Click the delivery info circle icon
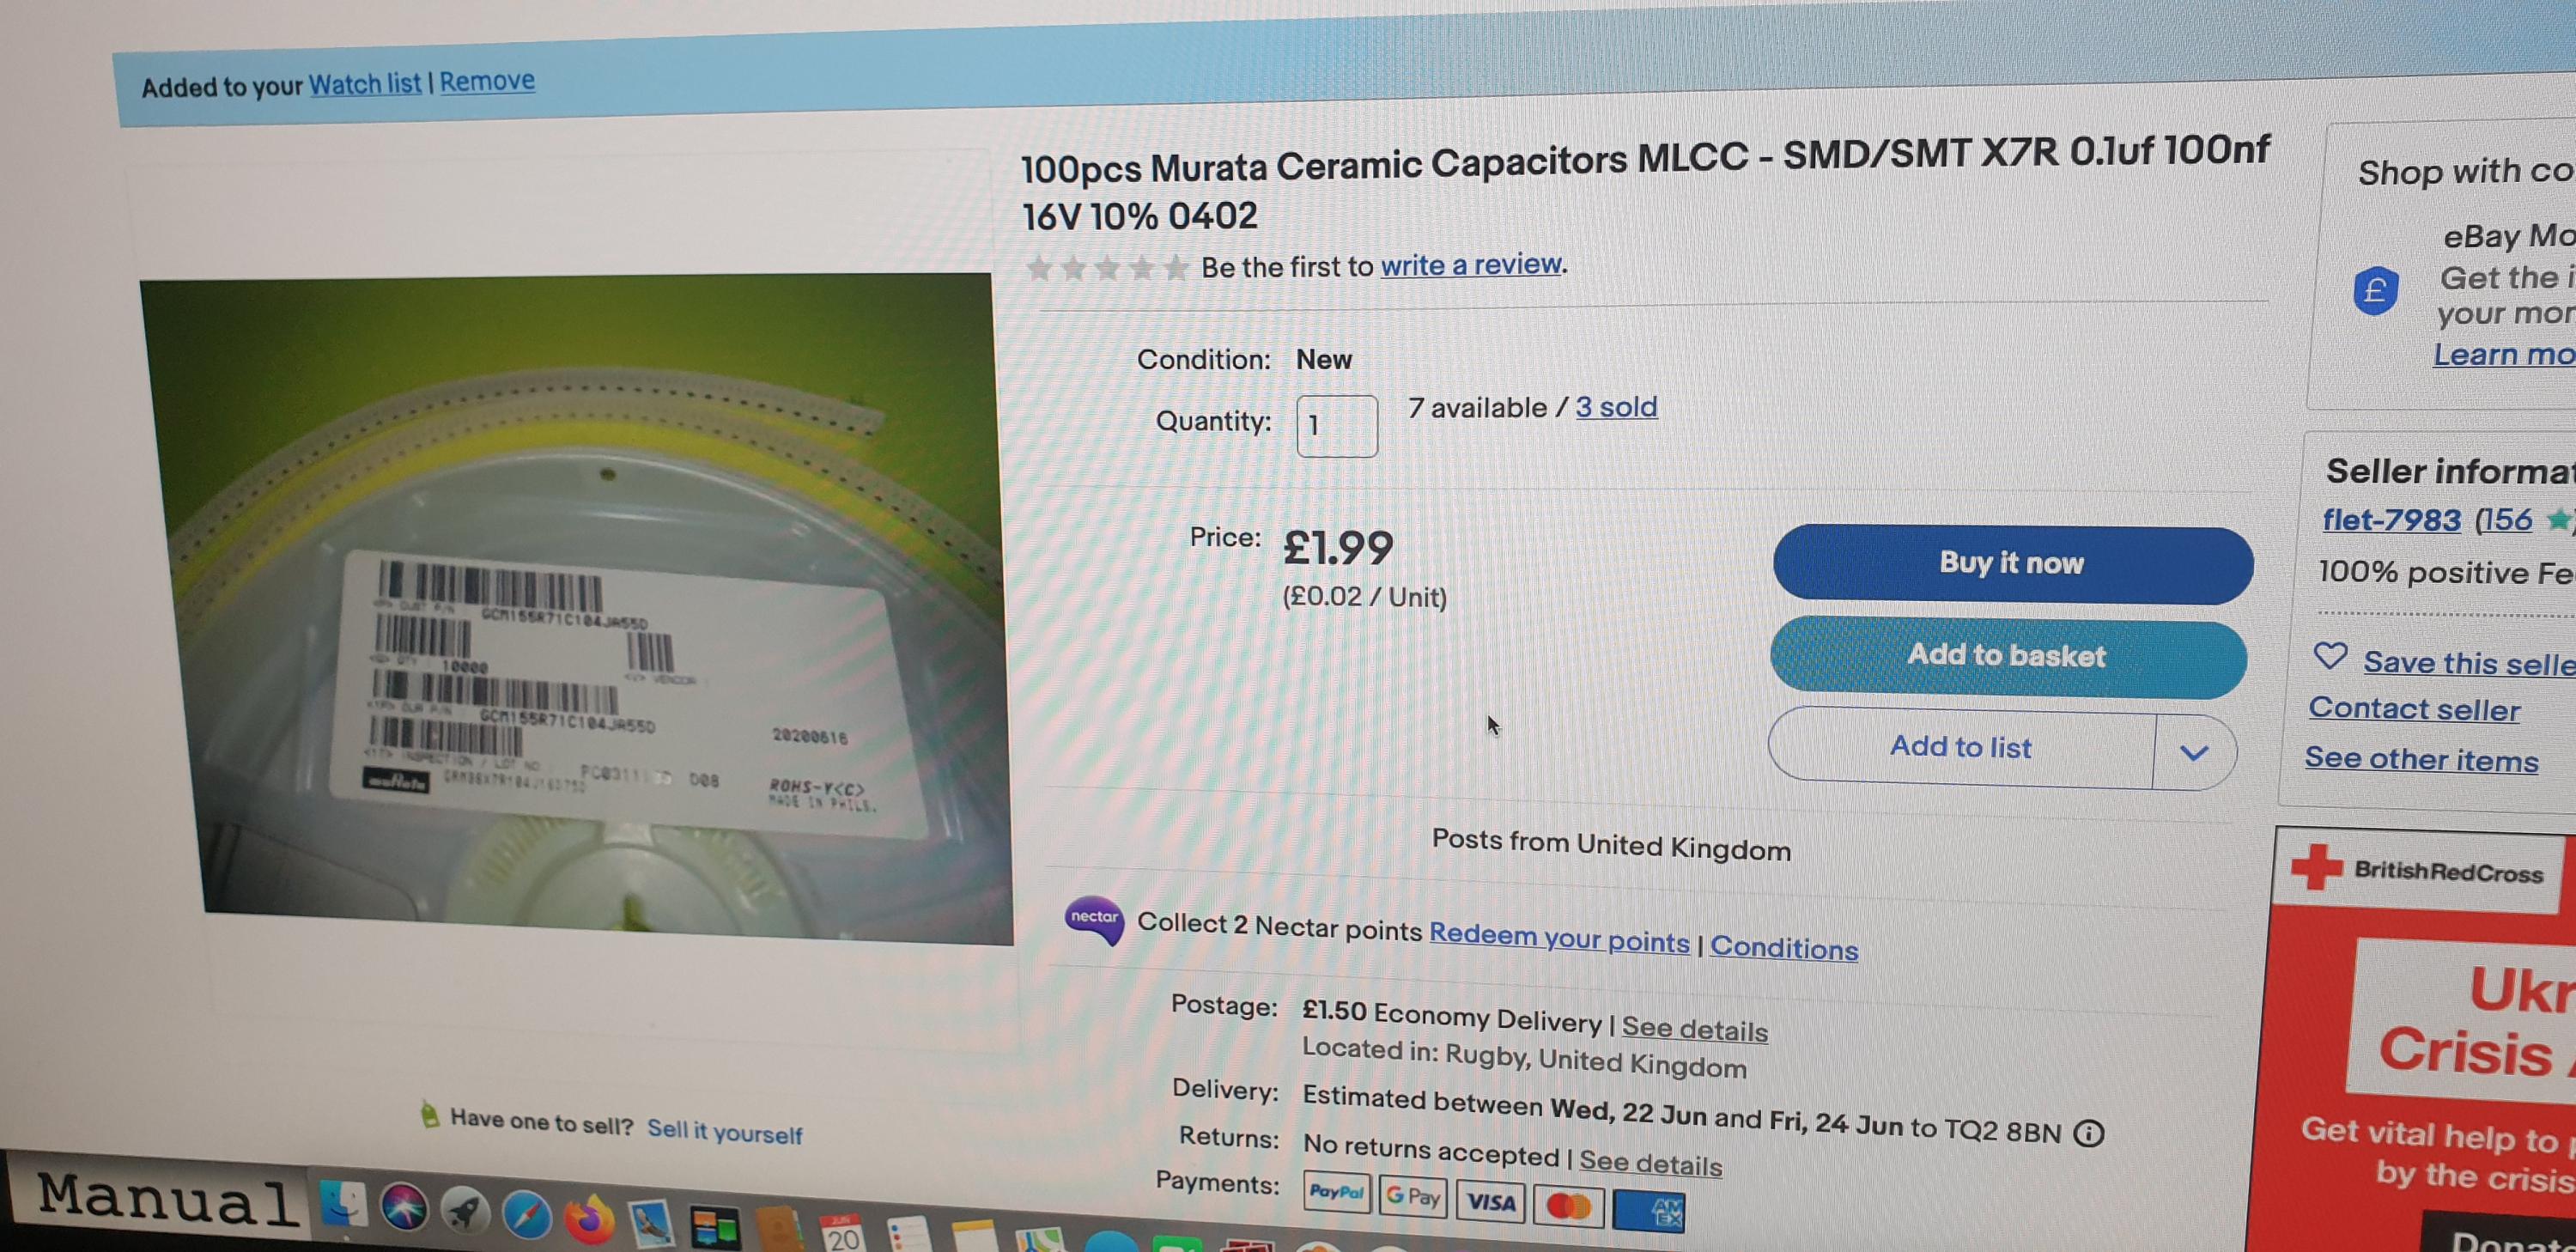2576x1252 pixels. (x=2088, y=1133)
